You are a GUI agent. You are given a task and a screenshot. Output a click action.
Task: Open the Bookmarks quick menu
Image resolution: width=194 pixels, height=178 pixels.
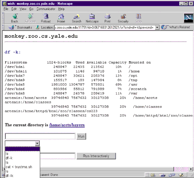point(22,28)
